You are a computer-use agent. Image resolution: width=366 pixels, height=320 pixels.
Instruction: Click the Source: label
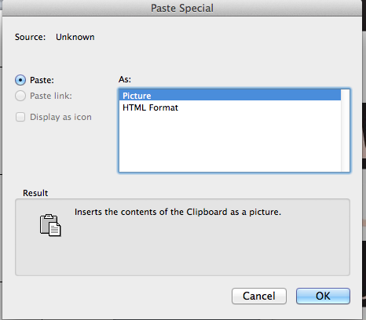click(x=30, y=37)
